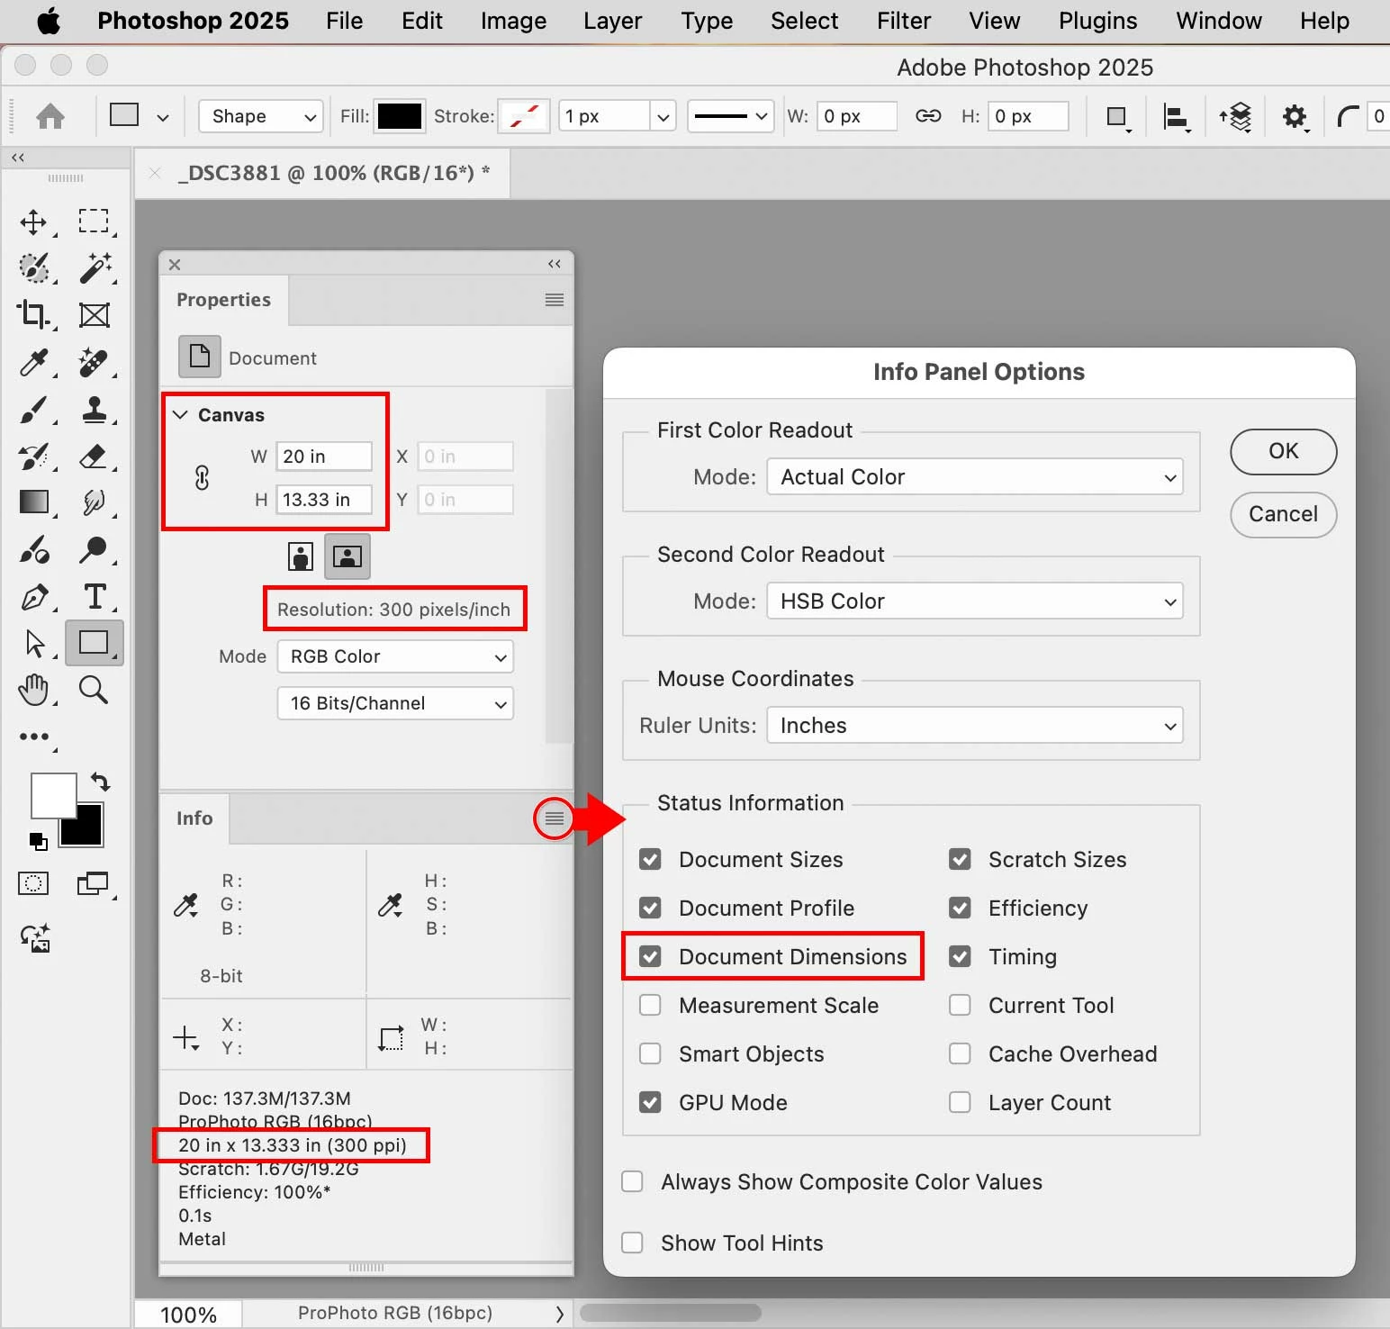Select the Eraser tool
Viewport: 1390px width, 1329px height.
point(94,457)
